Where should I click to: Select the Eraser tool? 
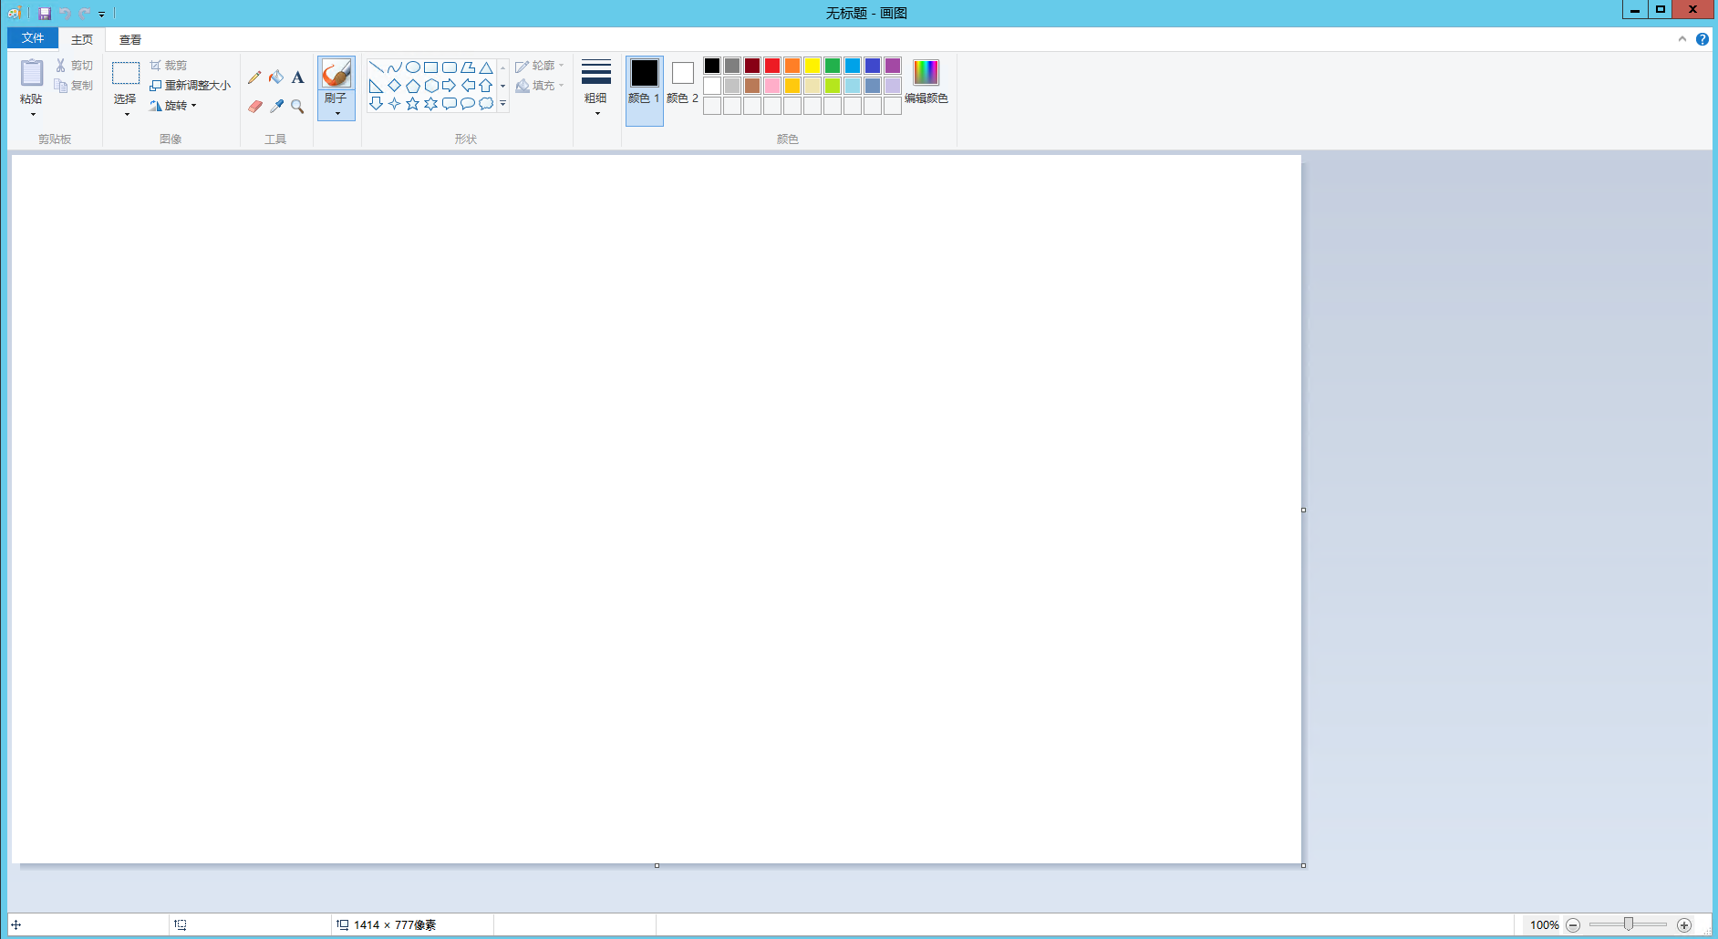(x=254, y=107)
